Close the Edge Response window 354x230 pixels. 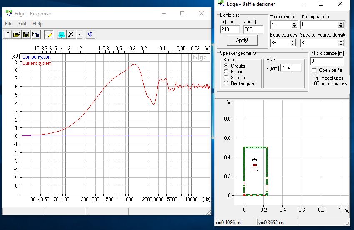[x=202, y=14]
